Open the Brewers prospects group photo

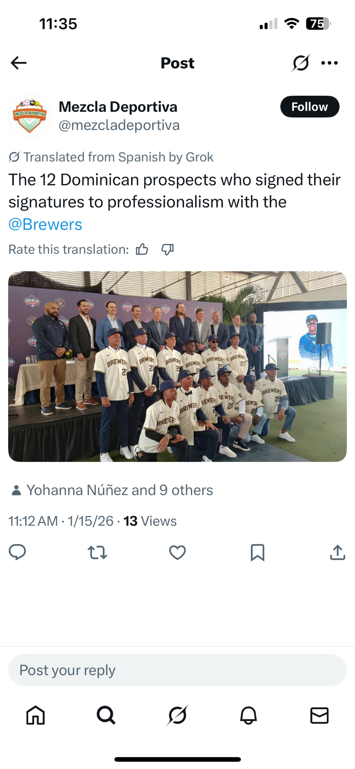177,367
